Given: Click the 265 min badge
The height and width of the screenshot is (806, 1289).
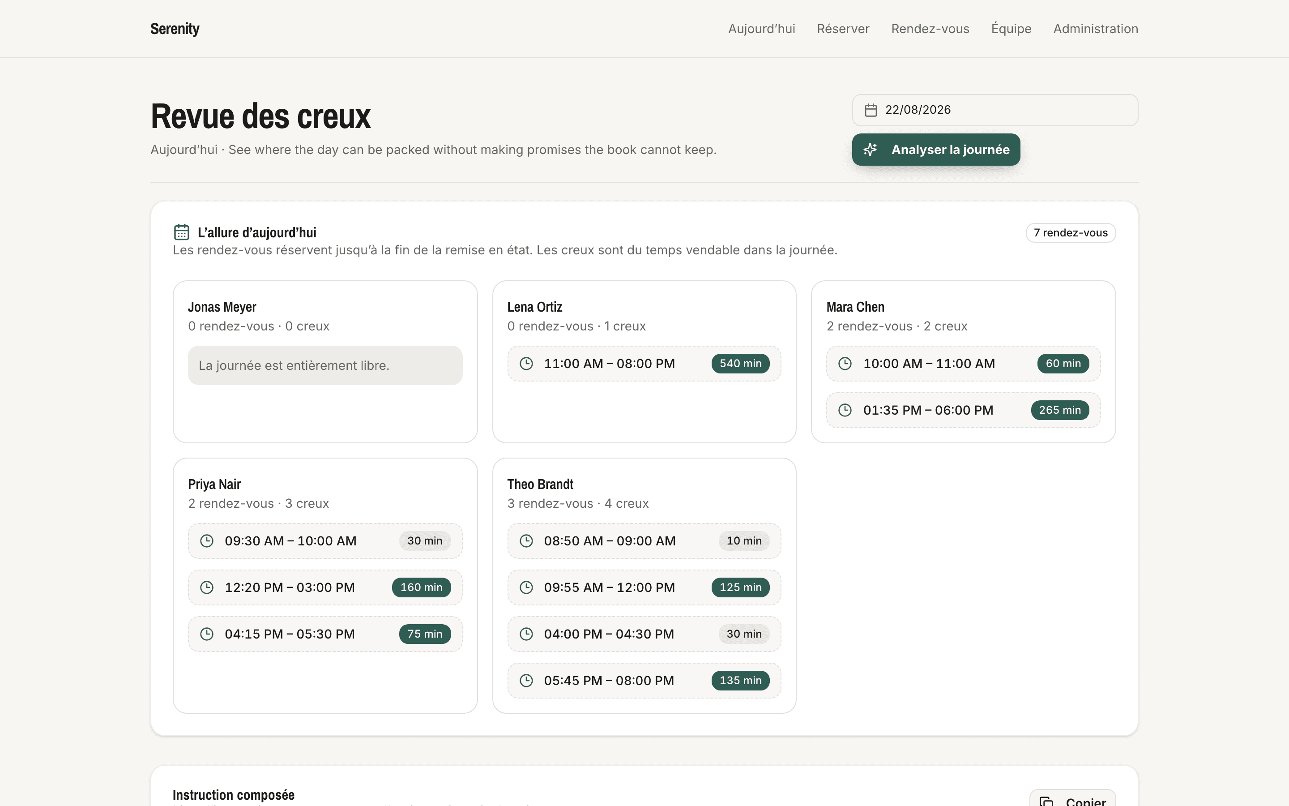Looking at the screenshot, I should pyautogui.click(x=1059, y=410).
